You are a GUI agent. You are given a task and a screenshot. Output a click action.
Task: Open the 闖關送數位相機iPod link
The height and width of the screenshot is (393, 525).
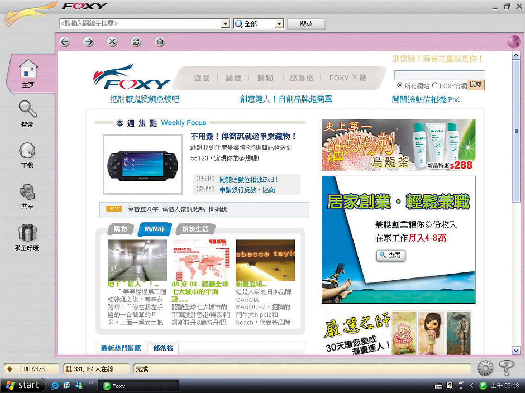pyautogui.click(x=425, y=100)
